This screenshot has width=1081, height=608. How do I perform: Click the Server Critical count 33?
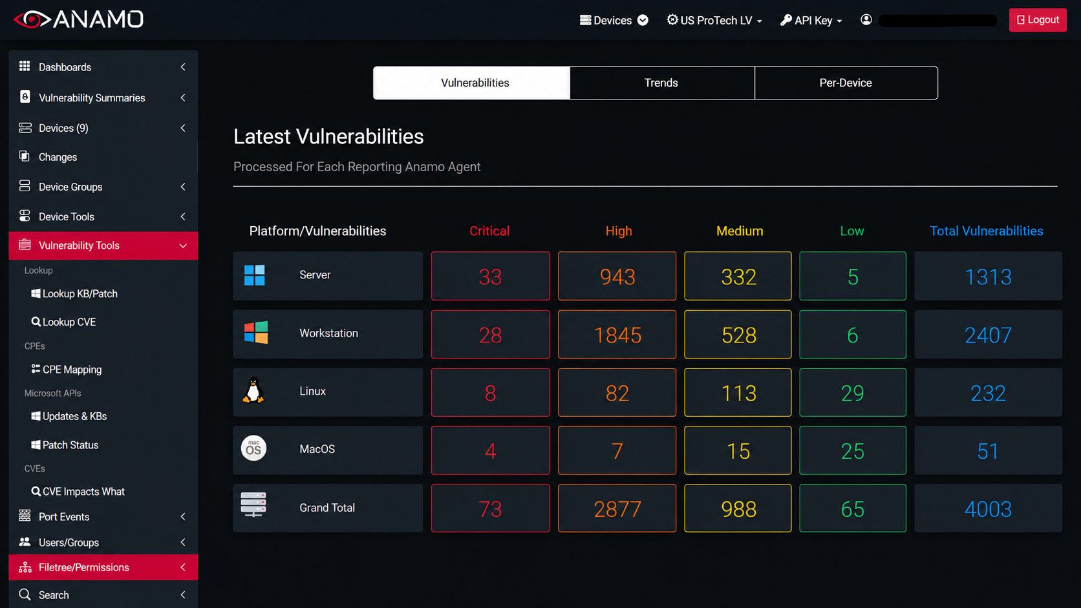pyautogui.click(x=491, y=276)
